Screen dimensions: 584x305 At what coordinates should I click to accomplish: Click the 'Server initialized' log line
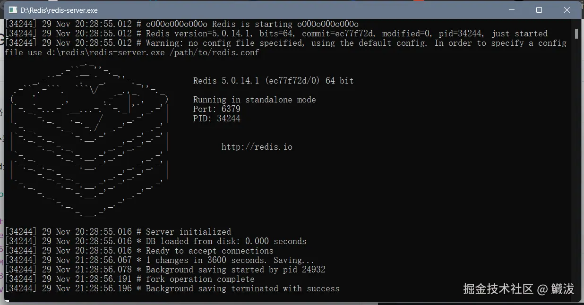click(x=118, y=232)
